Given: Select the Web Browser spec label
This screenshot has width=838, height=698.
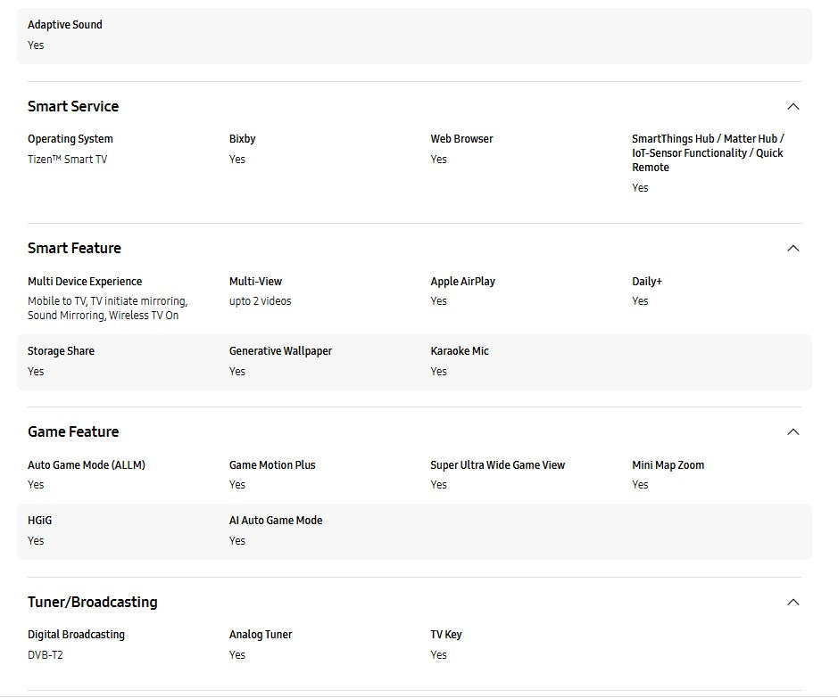Looking at the screenshot, I should coord(461,139).
